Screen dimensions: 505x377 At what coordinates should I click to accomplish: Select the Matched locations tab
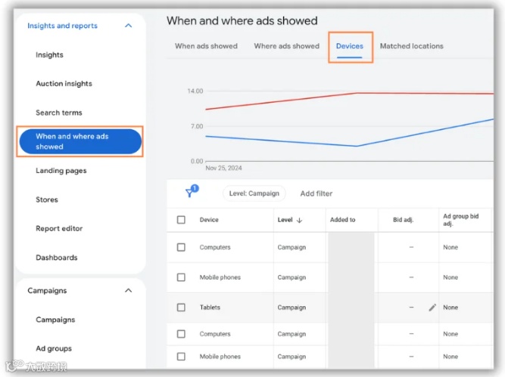coord(411,46)
